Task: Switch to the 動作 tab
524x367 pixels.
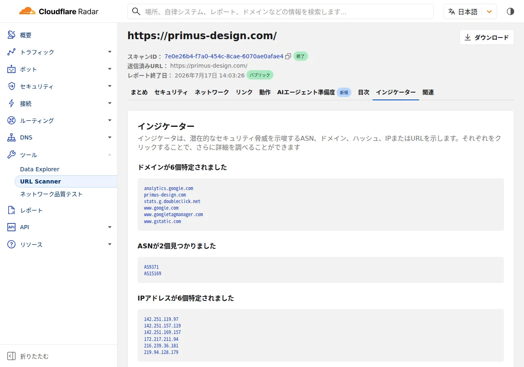Action: [x=265, y=93]
